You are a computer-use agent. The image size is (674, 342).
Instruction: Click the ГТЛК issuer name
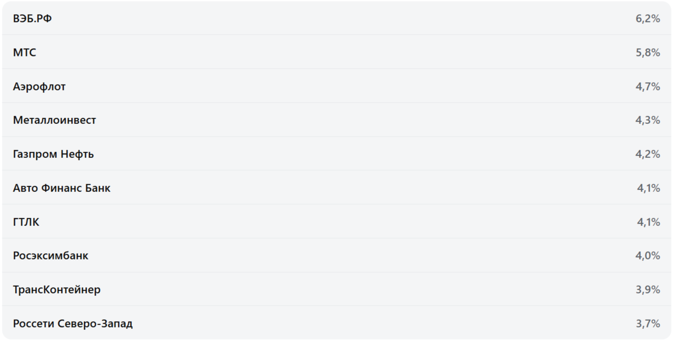click(26, 222)
